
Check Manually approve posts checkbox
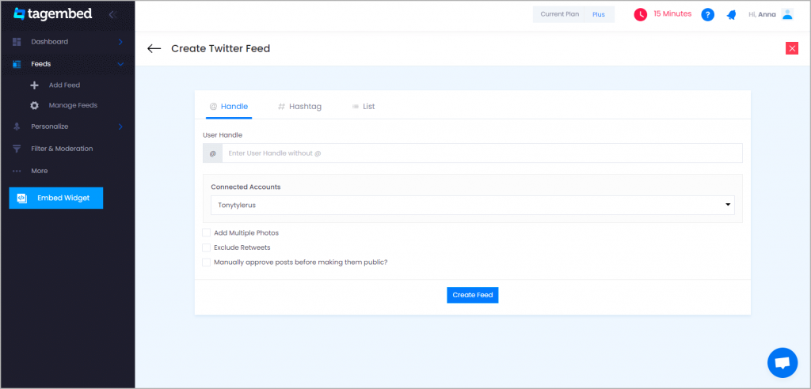tap(207, 262)
